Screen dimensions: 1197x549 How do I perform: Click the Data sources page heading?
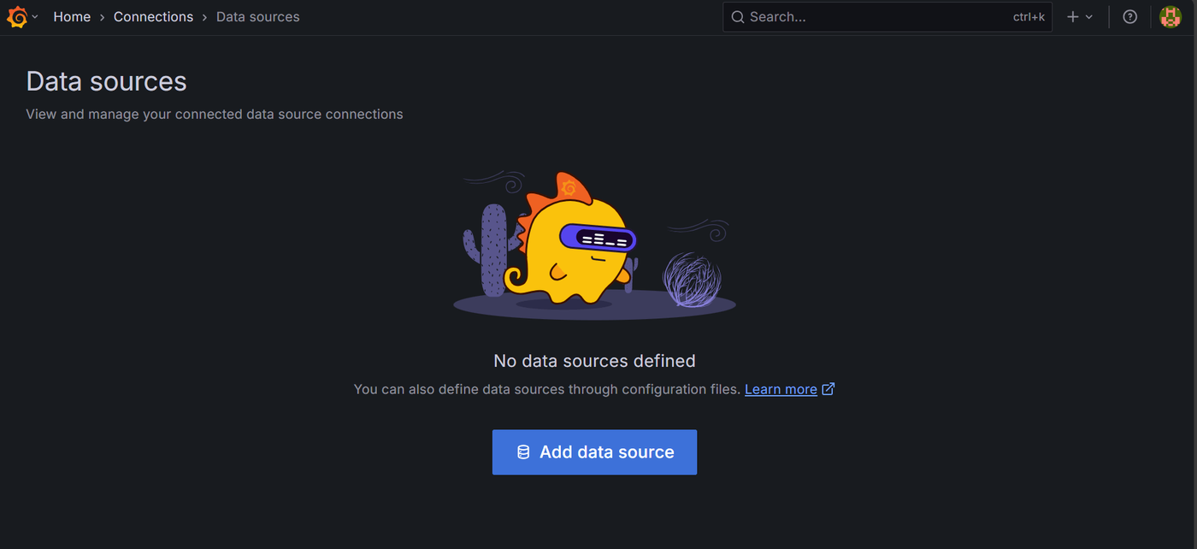click(x=106, y=81)
